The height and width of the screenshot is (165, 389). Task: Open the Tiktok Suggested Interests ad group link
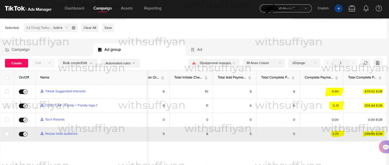pos(65,91)
